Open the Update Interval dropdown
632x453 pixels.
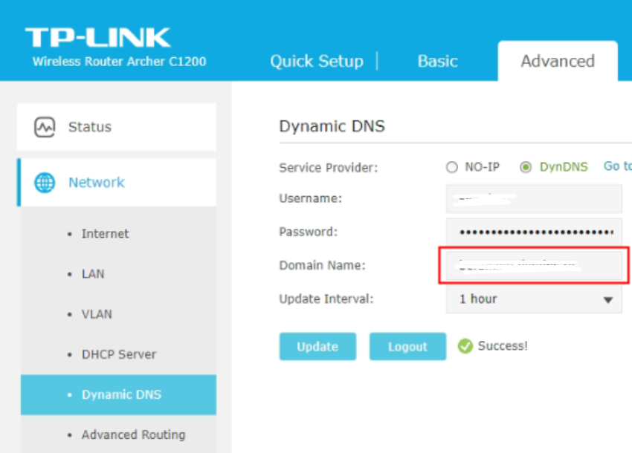coord(534,299)
